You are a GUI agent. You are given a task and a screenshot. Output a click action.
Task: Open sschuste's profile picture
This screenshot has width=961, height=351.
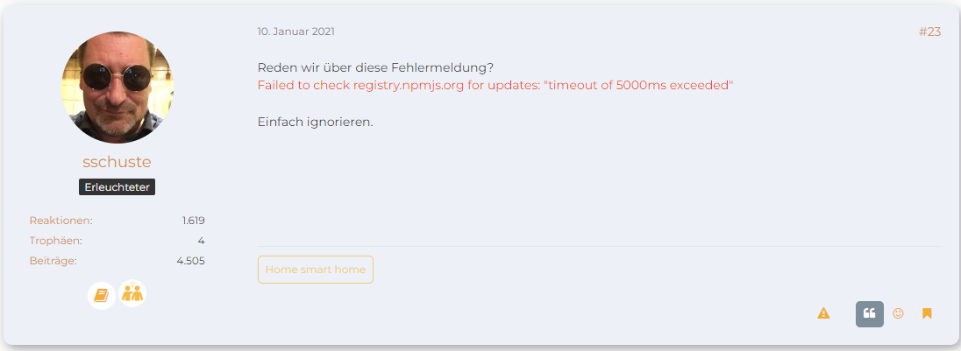(117, 88)
